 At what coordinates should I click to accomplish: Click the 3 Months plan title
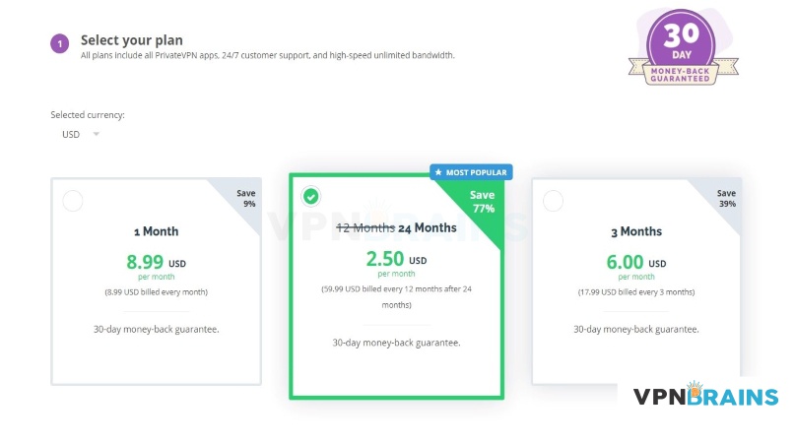[636, 231]
